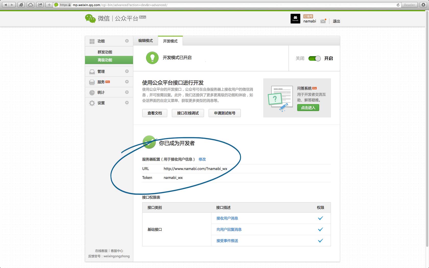Click the 设置 gear icon
Image resolution: width=429 pixels, height=268 pixels.
pos(92,103)
